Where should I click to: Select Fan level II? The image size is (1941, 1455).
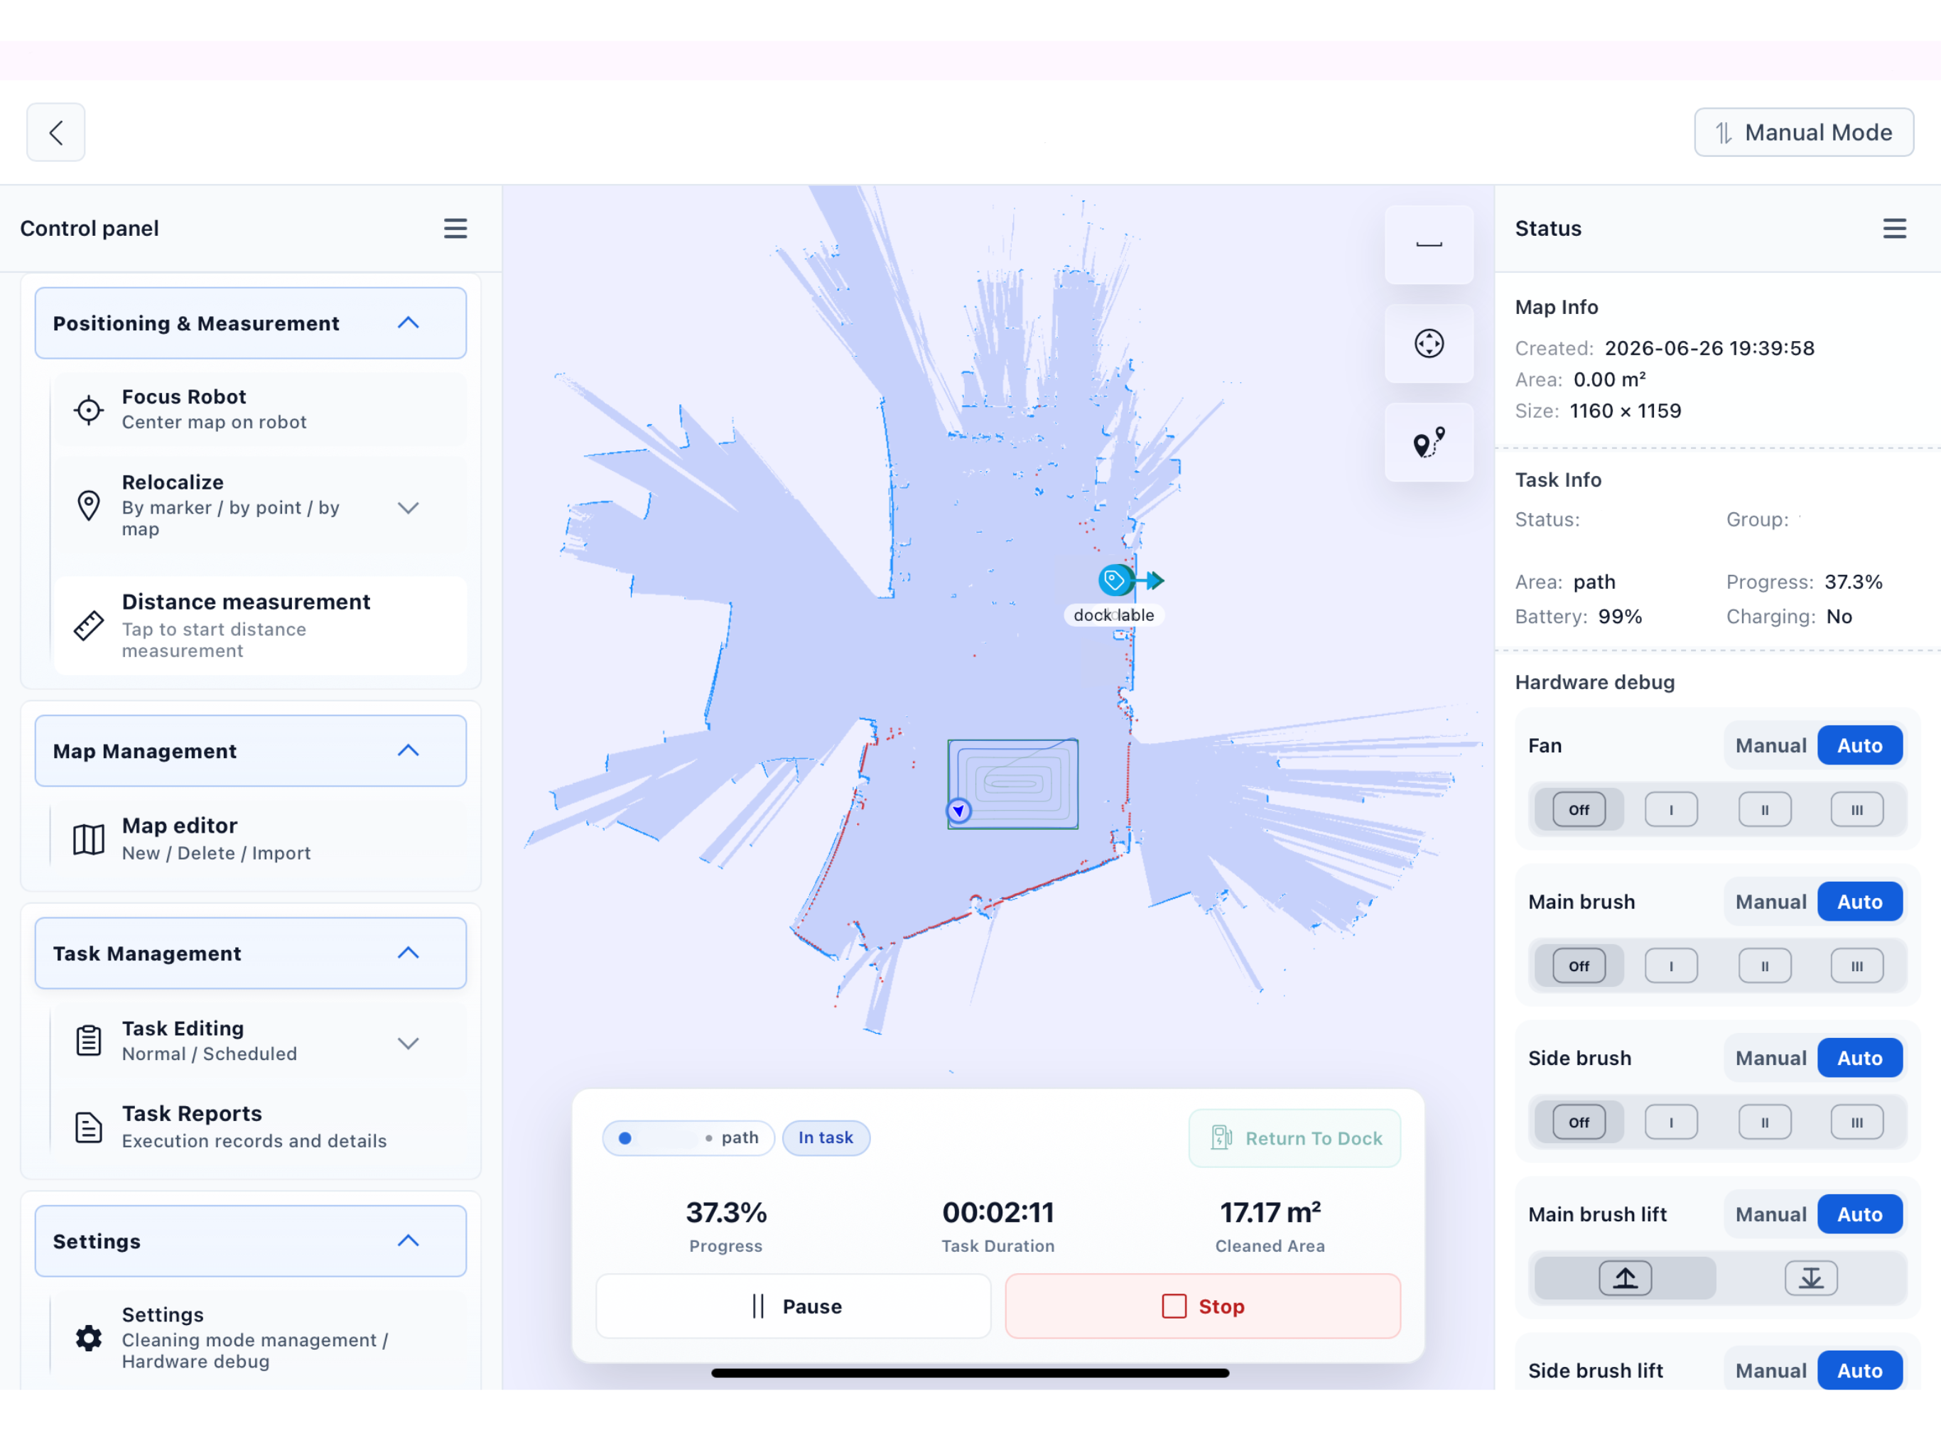(x=1765, y=810)
